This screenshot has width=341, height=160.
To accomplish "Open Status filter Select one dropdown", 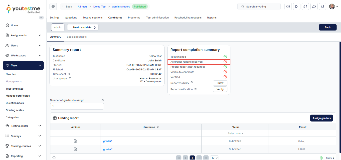I will pos(235,134).
